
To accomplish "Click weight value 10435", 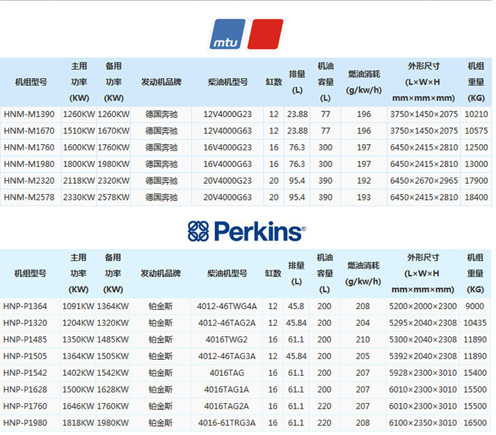I will coord(475,323).
